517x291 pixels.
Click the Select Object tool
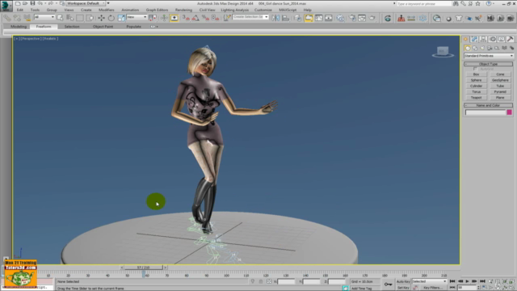[x=60, y=18]
